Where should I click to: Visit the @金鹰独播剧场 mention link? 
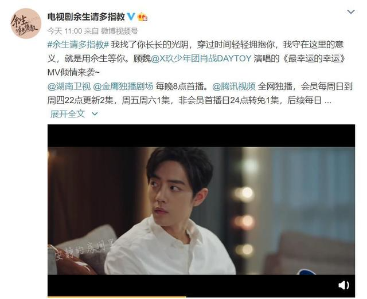pyautogui.click(x=123, y=86)
